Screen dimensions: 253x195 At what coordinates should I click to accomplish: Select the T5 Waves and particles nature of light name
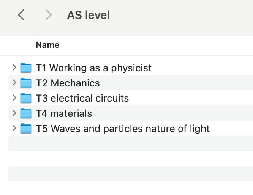123,129
